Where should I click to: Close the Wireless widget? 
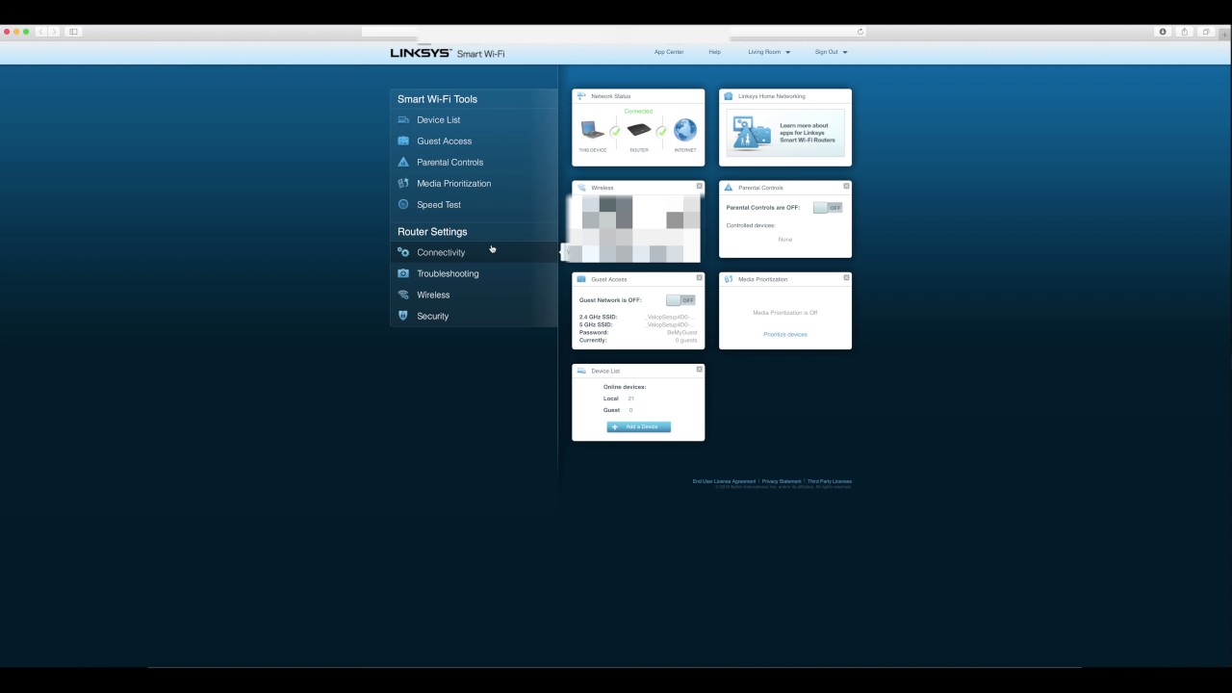pyautogui.click(x=700, y=186)
